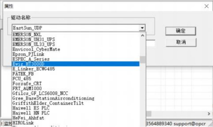Choose Haiwell HN PLC entry
The height and width of the screenshot is (127, 213).
(x=76, y=113)
